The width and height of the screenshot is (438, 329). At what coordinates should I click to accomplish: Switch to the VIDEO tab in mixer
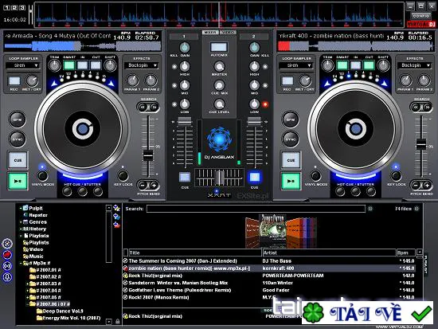tap(229, 33)
